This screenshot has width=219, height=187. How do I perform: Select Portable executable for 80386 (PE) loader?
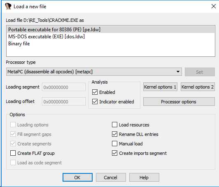click(x=111, y=30)
